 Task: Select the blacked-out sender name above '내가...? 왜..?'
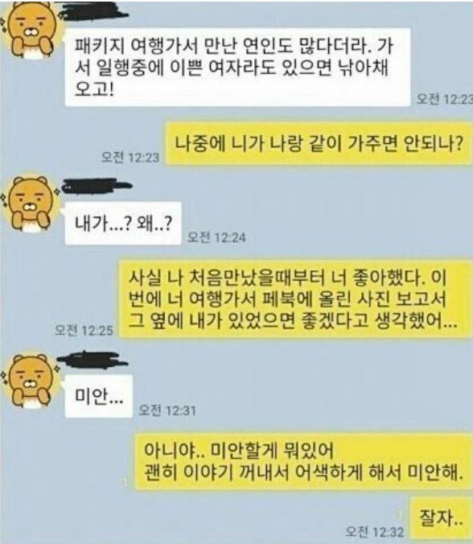click(x=97, y=186)
